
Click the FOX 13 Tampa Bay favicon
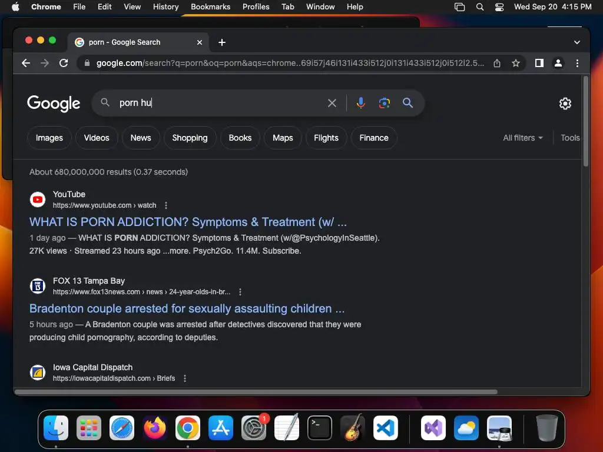tap(38, 286)
